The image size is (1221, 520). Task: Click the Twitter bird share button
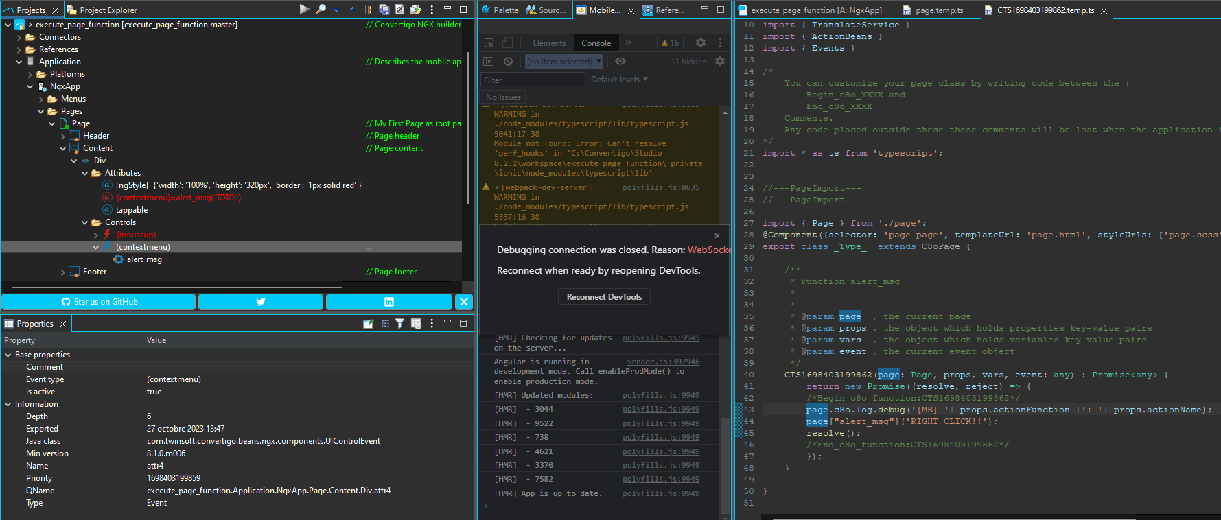(x=260, y=302)
